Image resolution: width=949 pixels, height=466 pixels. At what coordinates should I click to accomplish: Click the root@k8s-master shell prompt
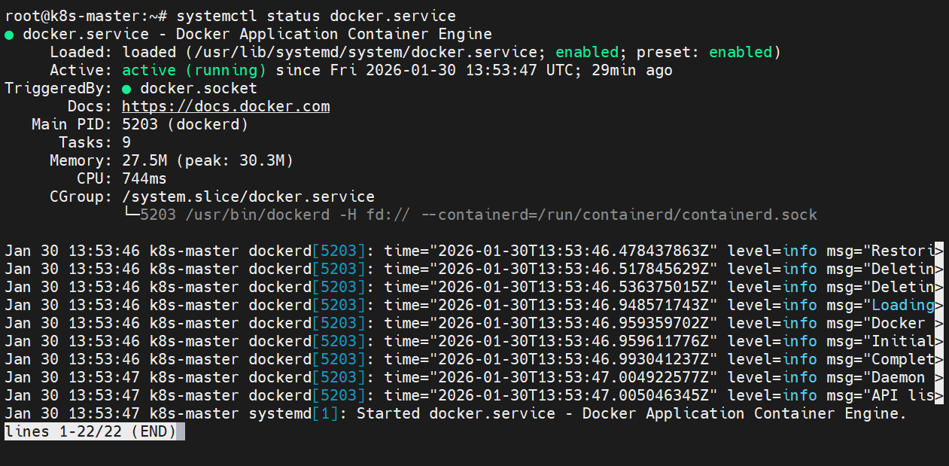point(87,16)
